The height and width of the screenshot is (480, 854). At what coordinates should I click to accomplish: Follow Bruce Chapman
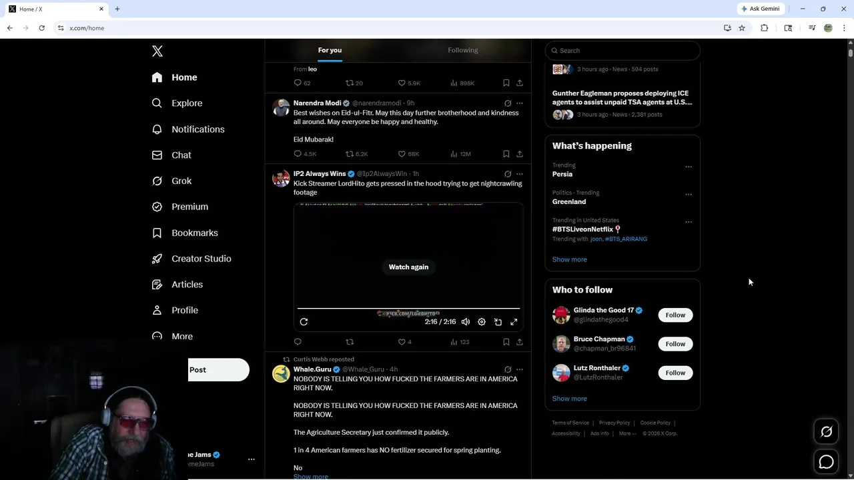pos(675,344)
